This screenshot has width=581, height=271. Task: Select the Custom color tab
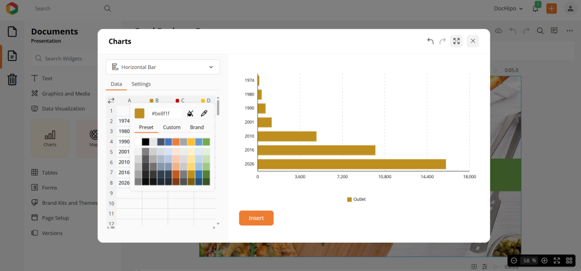click(171, 127)
